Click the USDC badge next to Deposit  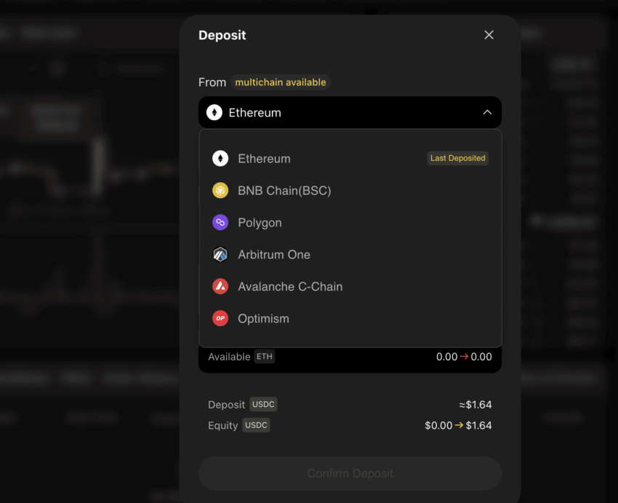(263, 405)
